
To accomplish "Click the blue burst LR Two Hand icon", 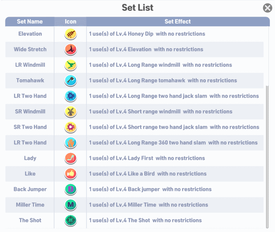I will click(70, 96).
